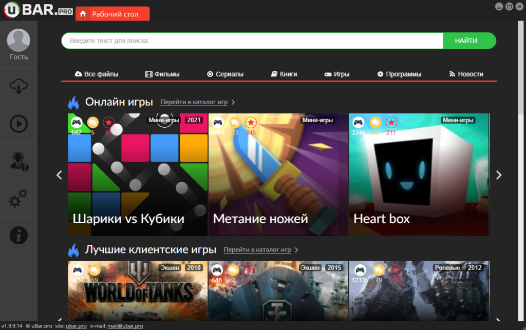Click comments icon on Шарики vs Кубики card

tap(93, 122)
